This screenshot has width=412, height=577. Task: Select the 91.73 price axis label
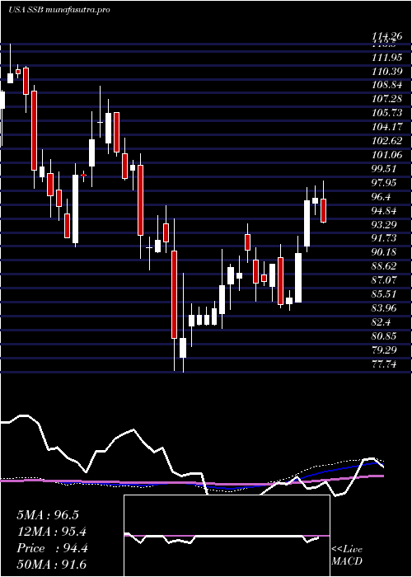[386, 238]
